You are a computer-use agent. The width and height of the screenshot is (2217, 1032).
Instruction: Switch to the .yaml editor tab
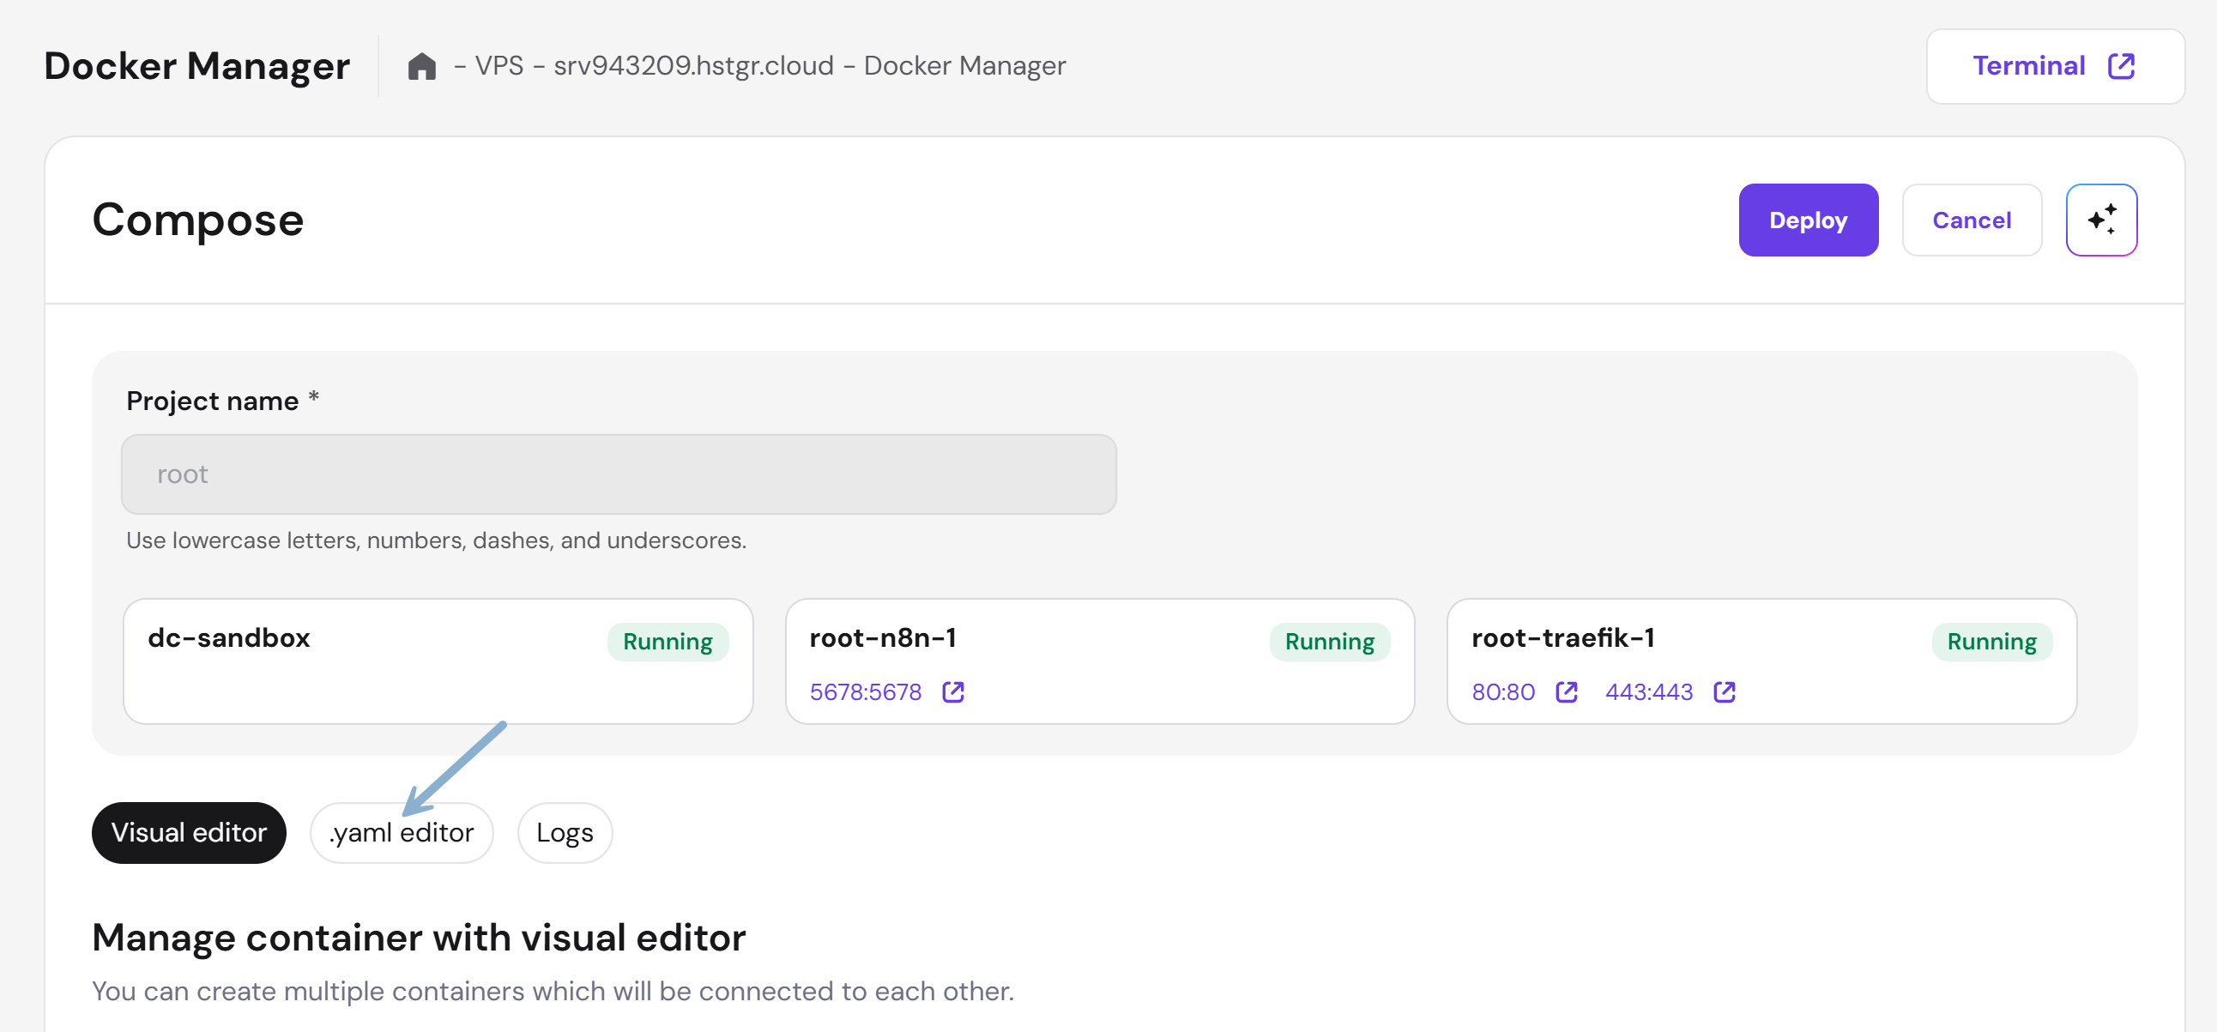coord(401,832)
